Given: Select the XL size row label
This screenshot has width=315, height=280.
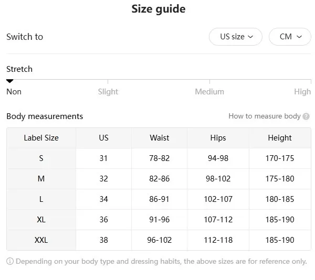Looking at the screenshot, I should click(x=41, y=220).
